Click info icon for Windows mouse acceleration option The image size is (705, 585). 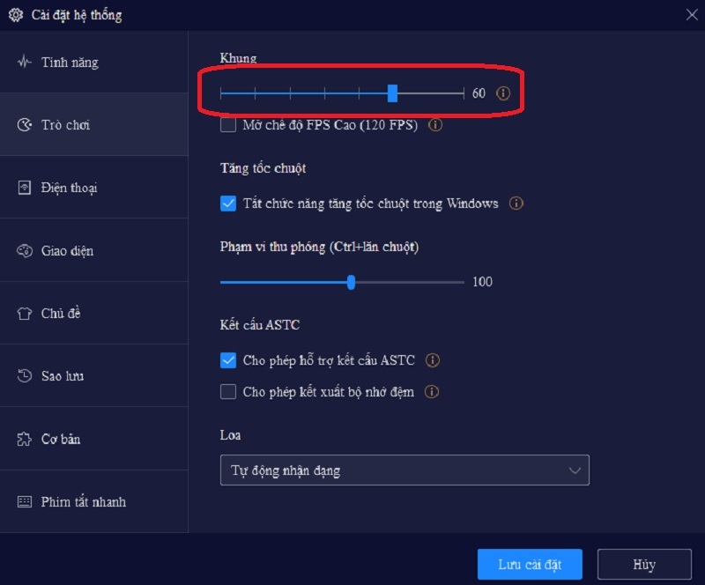pyautogui.click(x=516, y=204)
